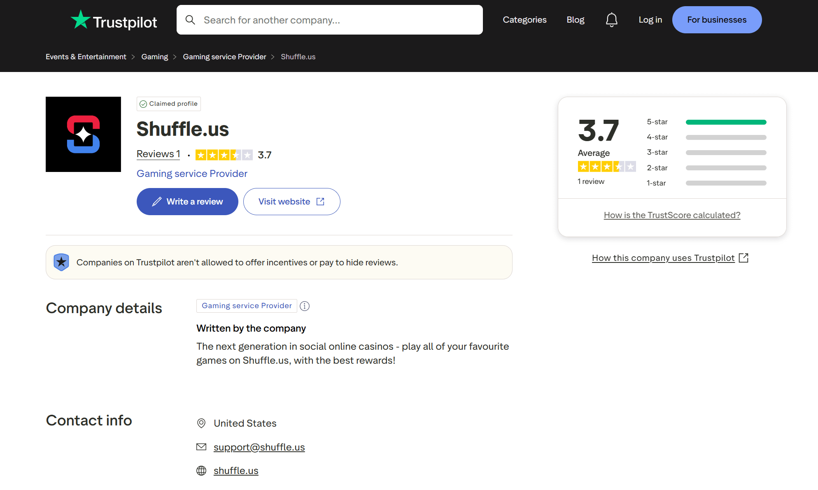Click the email envelope icon
The width and height of the screenshot is (818, 490).
(x=201, y=447)
